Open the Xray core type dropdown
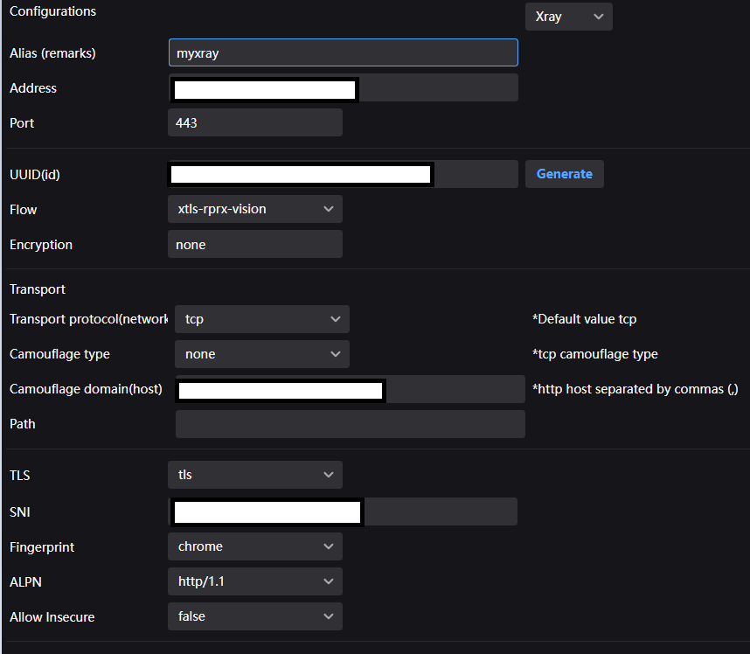This screenshot has height=654, width=750. click(568, 17)
